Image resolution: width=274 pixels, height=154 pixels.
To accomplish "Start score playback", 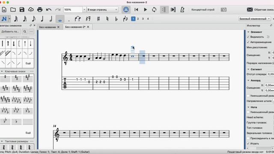I will click(145, 9).
